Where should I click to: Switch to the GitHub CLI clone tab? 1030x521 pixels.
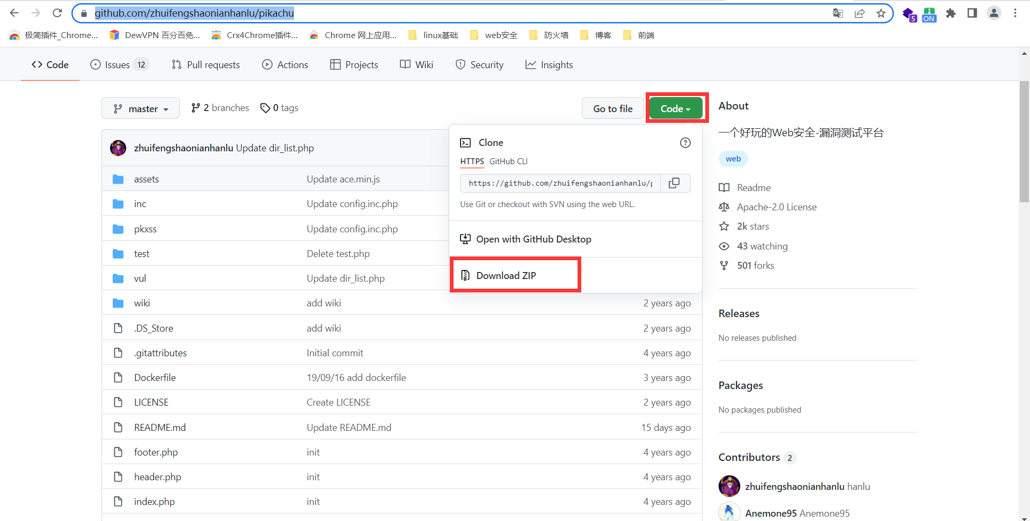(508, 162)
